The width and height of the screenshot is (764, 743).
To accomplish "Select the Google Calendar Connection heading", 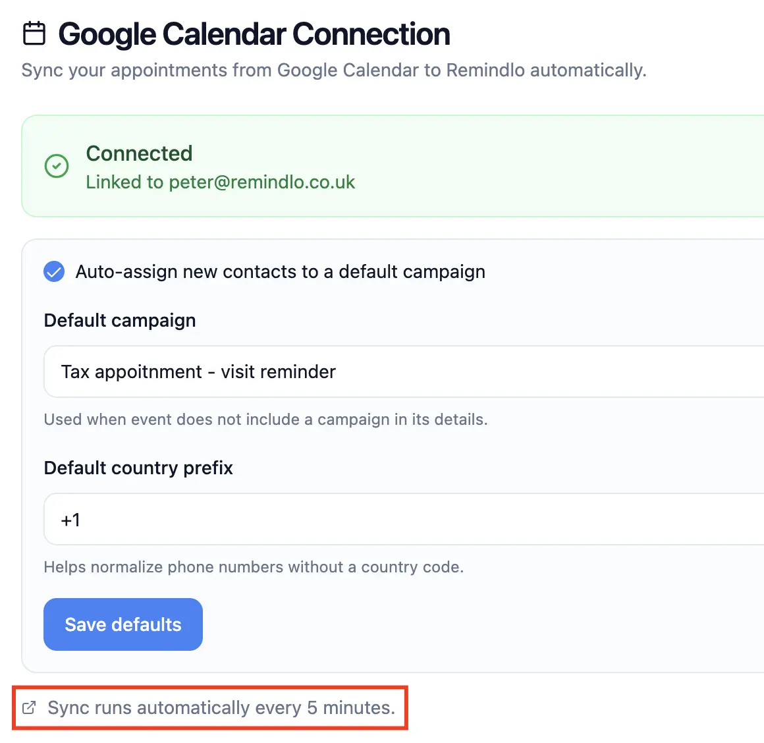I will pyautogui.click(x=254, y=33).
